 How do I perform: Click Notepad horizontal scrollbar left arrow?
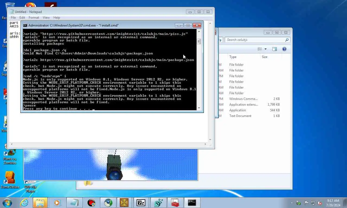12,144
